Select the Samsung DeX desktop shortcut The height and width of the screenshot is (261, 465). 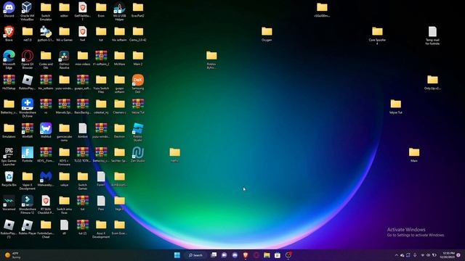[138, 84]
